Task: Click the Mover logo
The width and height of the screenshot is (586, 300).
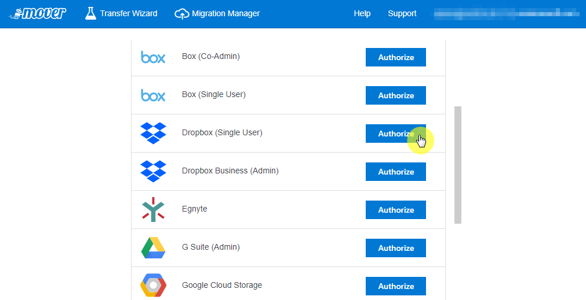Action: [38, 13]
